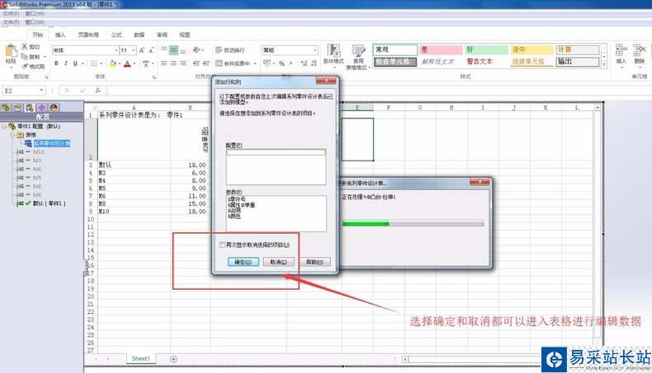Increase font size with larger A icon

click(142, 50)
